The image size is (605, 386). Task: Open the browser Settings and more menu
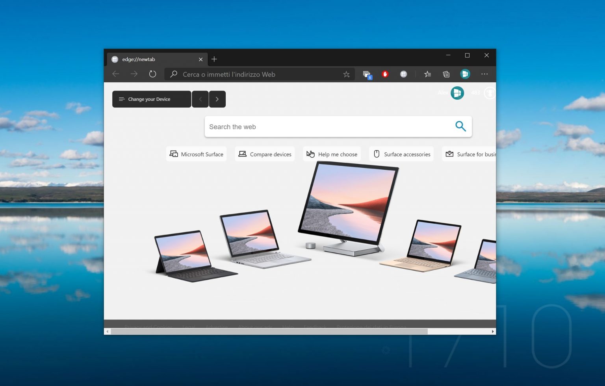tap(484, 74)
